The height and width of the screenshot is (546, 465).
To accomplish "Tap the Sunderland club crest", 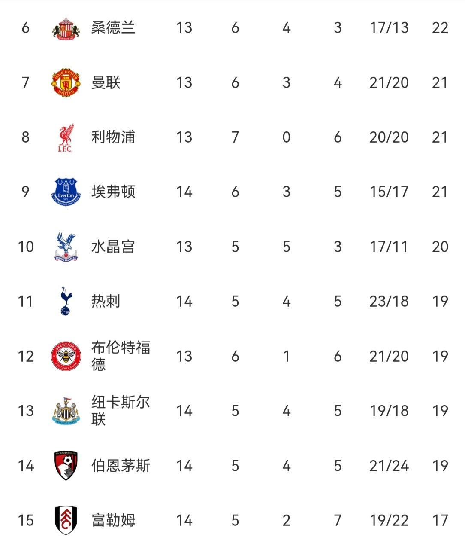I will point(66,28).
